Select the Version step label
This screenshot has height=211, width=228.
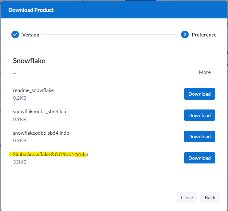click(31, 35)
